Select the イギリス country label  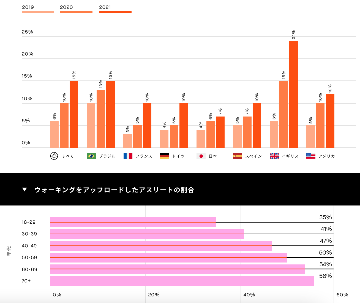point(290,156)
